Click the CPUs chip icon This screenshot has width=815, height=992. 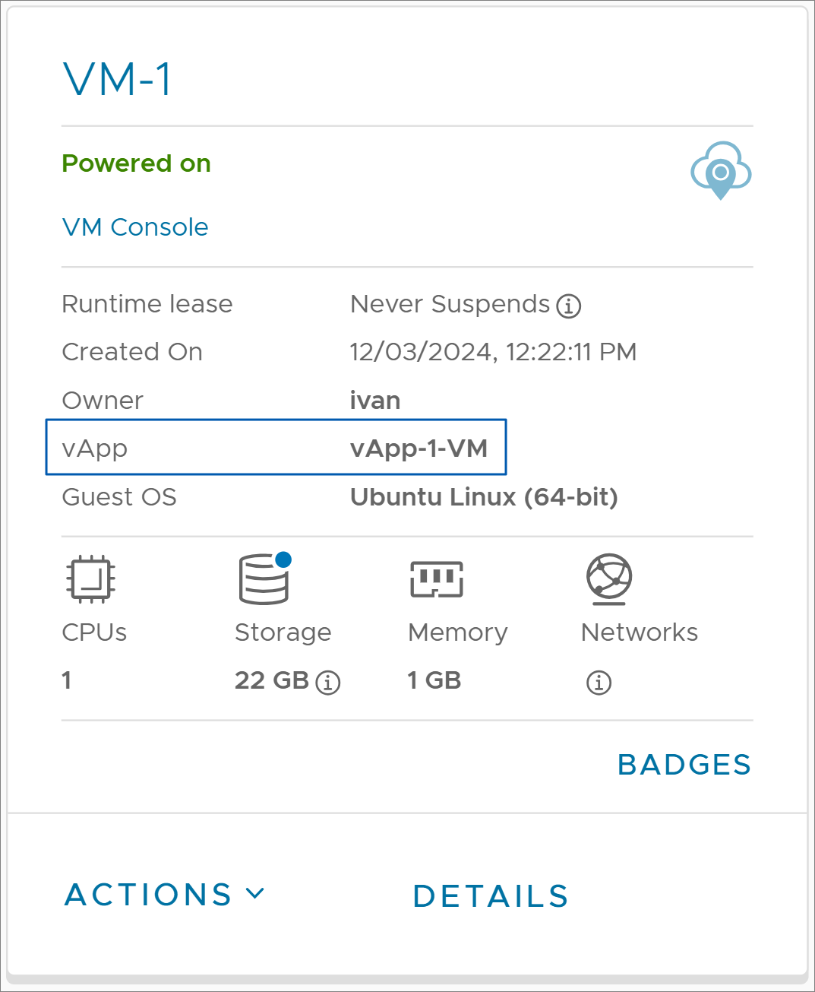pos(90,579)
